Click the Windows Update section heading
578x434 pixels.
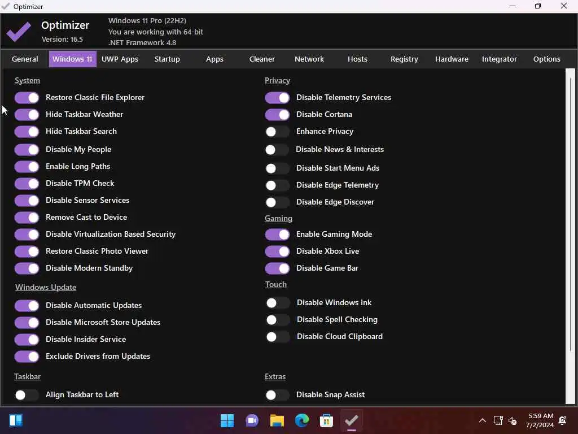[46, 287]
